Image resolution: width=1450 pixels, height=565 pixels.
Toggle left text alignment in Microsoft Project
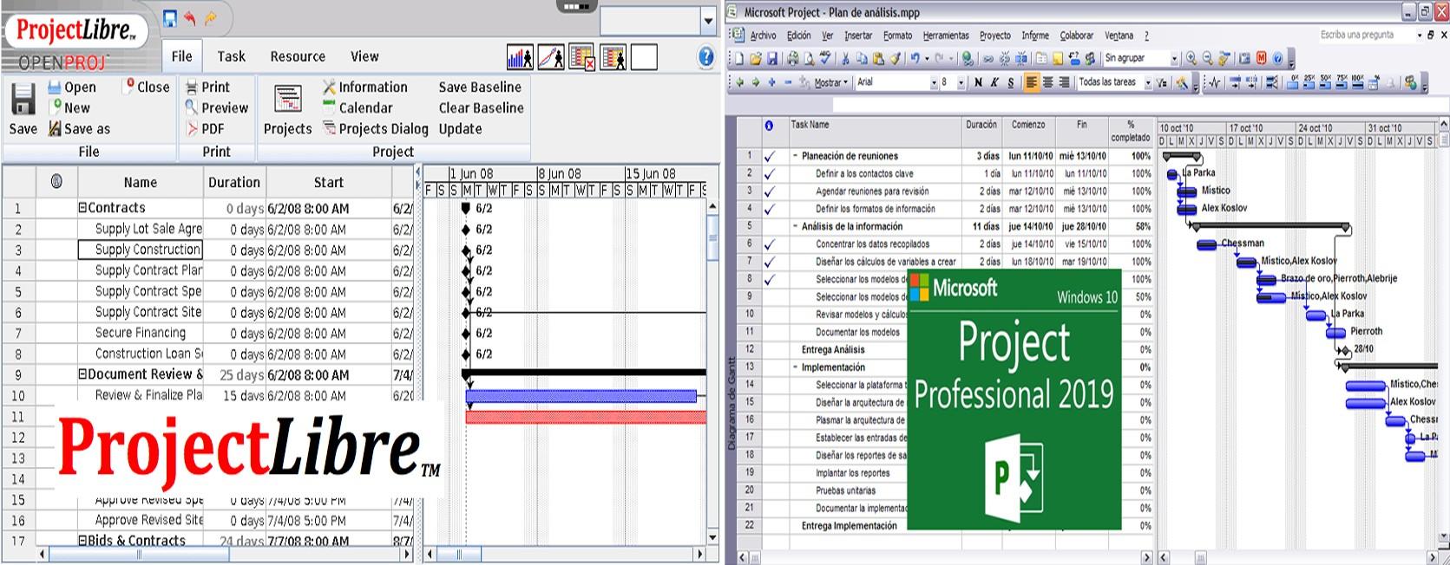click(1032, 82)
